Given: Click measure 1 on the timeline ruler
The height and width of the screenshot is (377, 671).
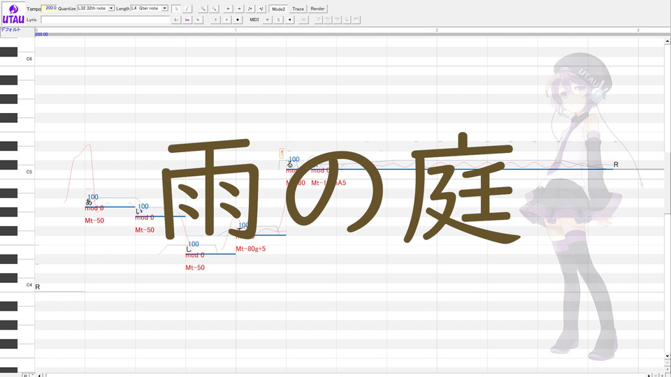Looking at the screenshot, I should tap(236, 30).
